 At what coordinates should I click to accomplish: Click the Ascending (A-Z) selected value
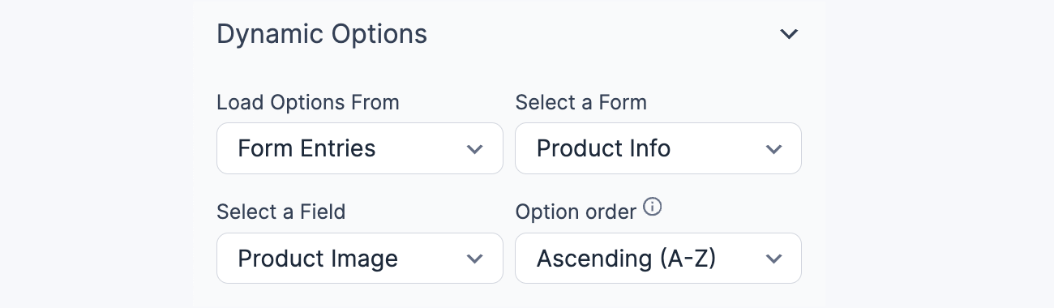pos(626,259)
